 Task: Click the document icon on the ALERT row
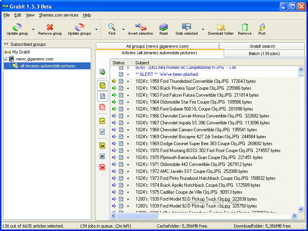121,74
